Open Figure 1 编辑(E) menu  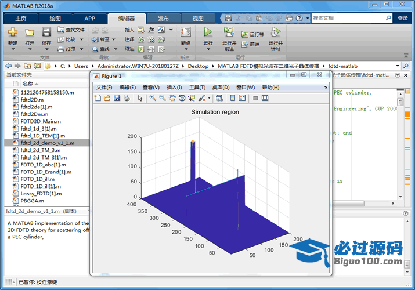[128, 87]
